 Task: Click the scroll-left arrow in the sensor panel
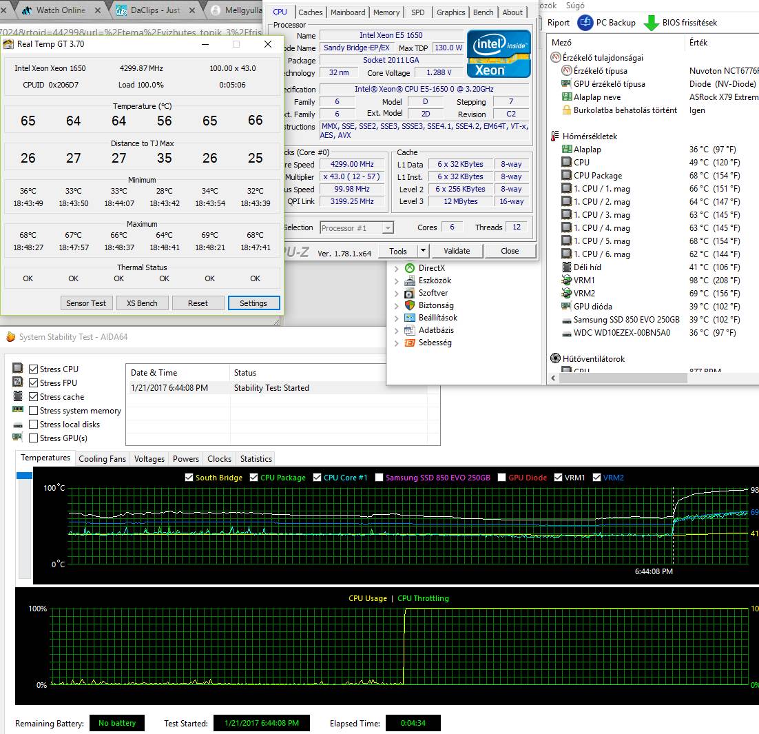tap(553, 378)
